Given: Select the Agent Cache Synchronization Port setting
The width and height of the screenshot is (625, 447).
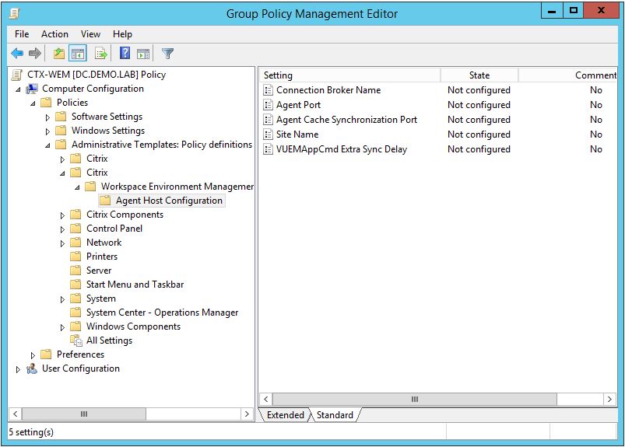Looking at the screenshot, I should coord(346,120).
